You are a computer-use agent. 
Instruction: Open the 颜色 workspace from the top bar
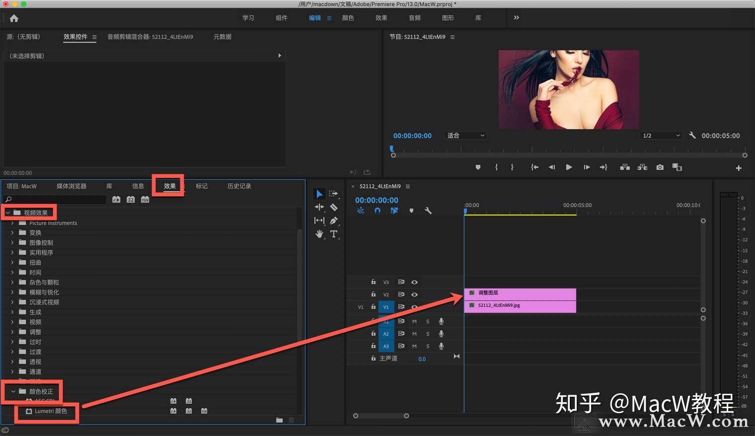[x=348, y=18]
